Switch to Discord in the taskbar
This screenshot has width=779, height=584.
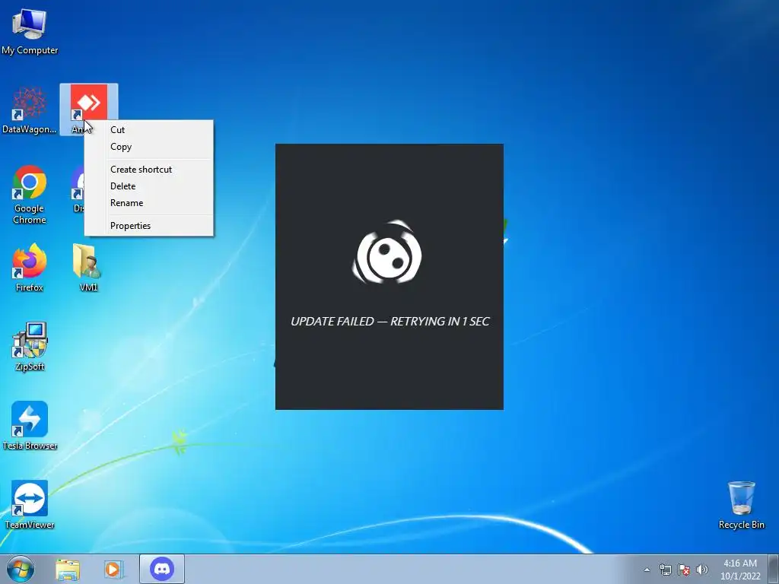pos(162,569)
